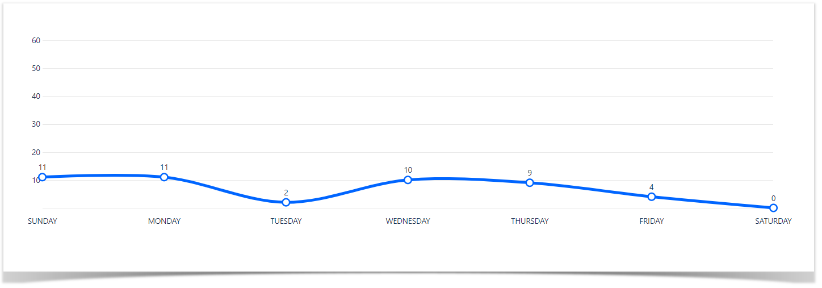
Task: Click the Sunday data point marker
Action: (43, 177)
